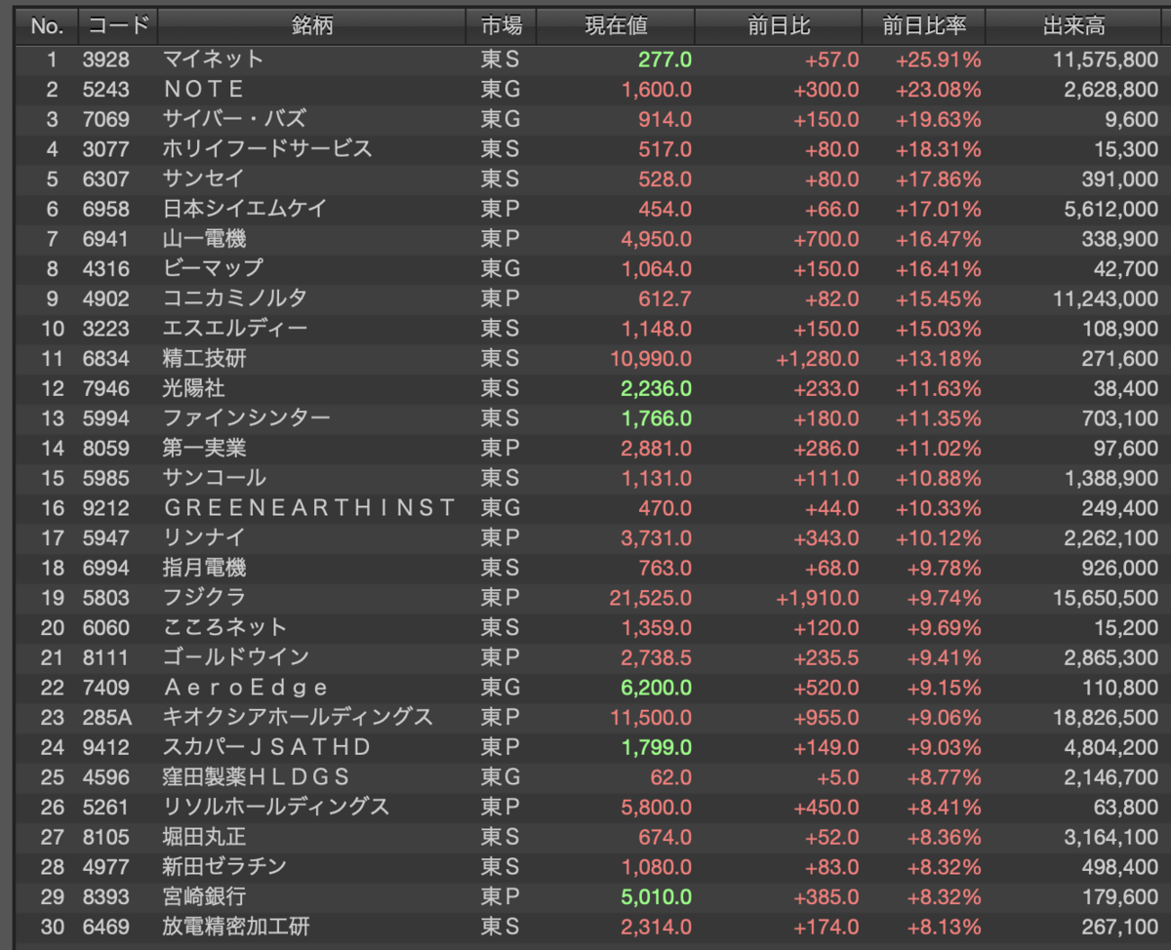The image size is (1171, 950).
Task: Click volume 11,575,800
Action: [1106, 59]
